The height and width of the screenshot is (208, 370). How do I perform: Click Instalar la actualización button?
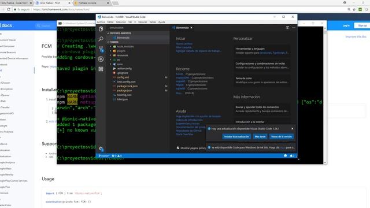coord(236,136)
